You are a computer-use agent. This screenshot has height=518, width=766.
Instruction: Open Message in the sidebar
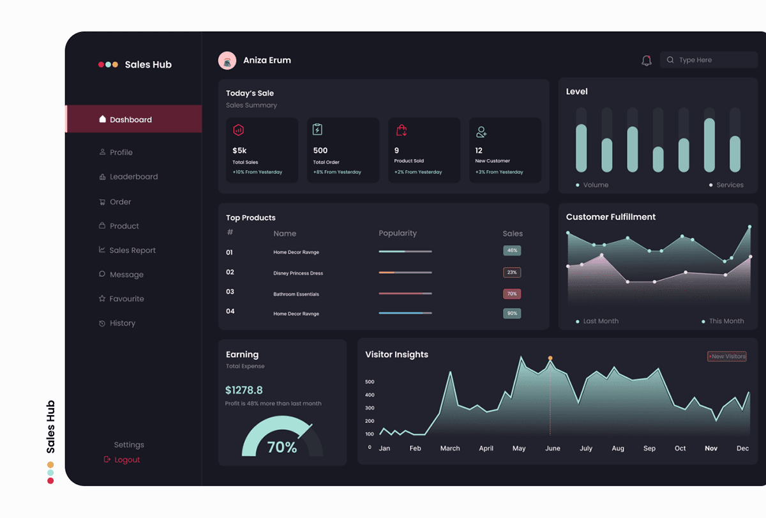tap(126, 275)
